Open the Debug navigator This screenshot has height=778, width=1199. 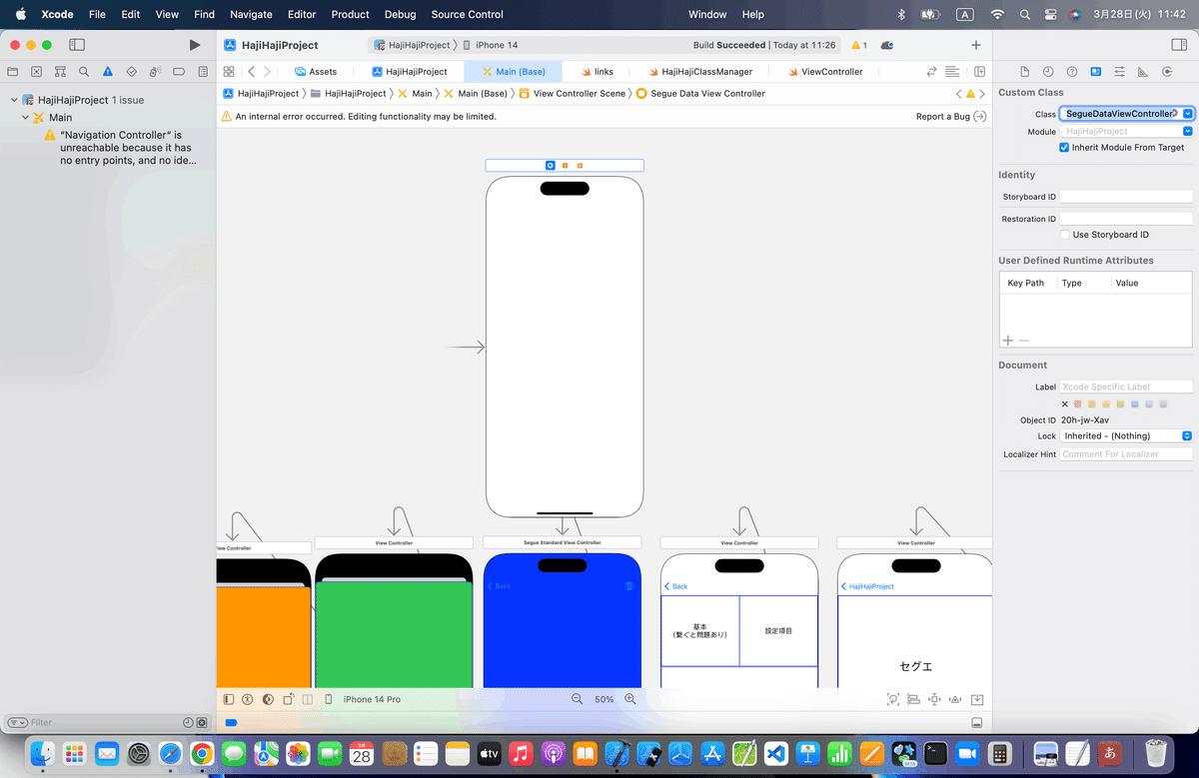[155, 72]
